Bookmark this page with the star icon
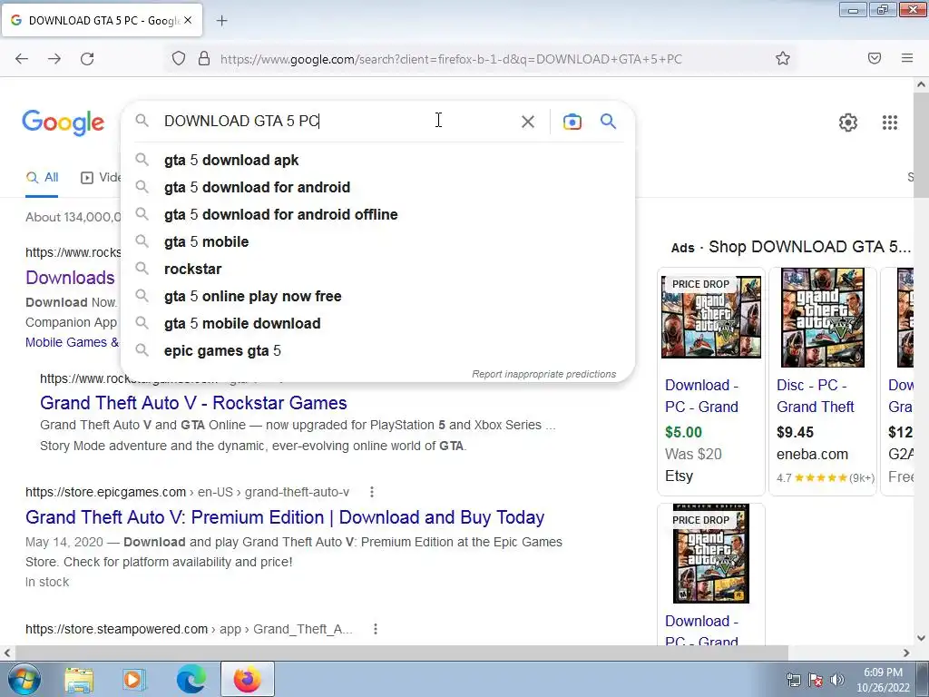 [x=783, y=59]
